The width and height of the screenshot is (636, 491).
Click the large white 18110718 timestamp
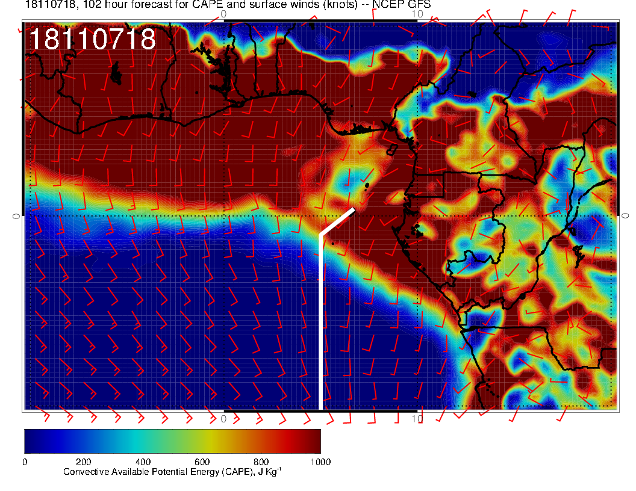(x=92, y=40)
